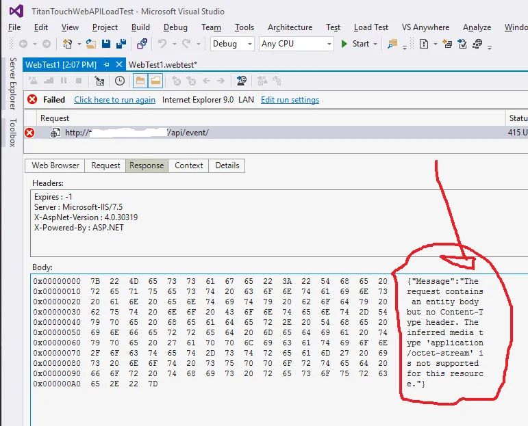Click the disabled Pause test icon
This screenshot has width=528, height=426.
coord(64,81)
